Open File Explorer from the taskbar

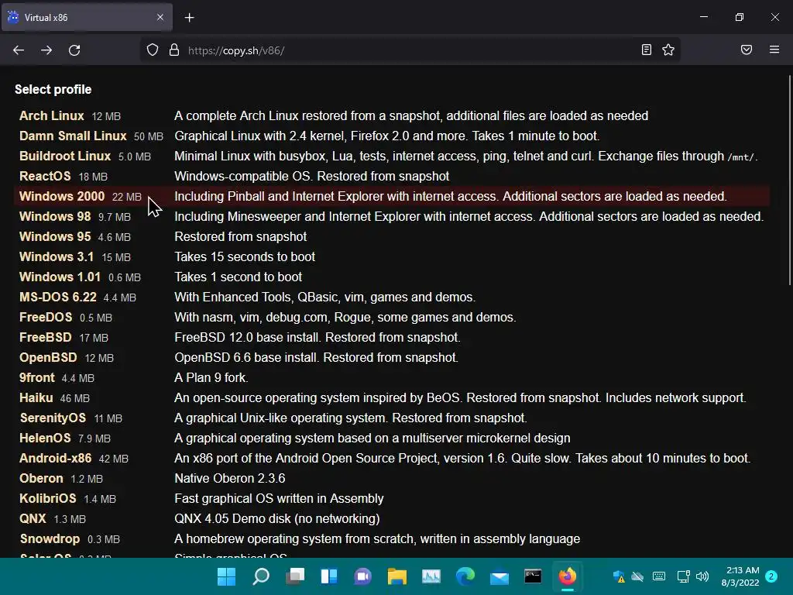397,576
